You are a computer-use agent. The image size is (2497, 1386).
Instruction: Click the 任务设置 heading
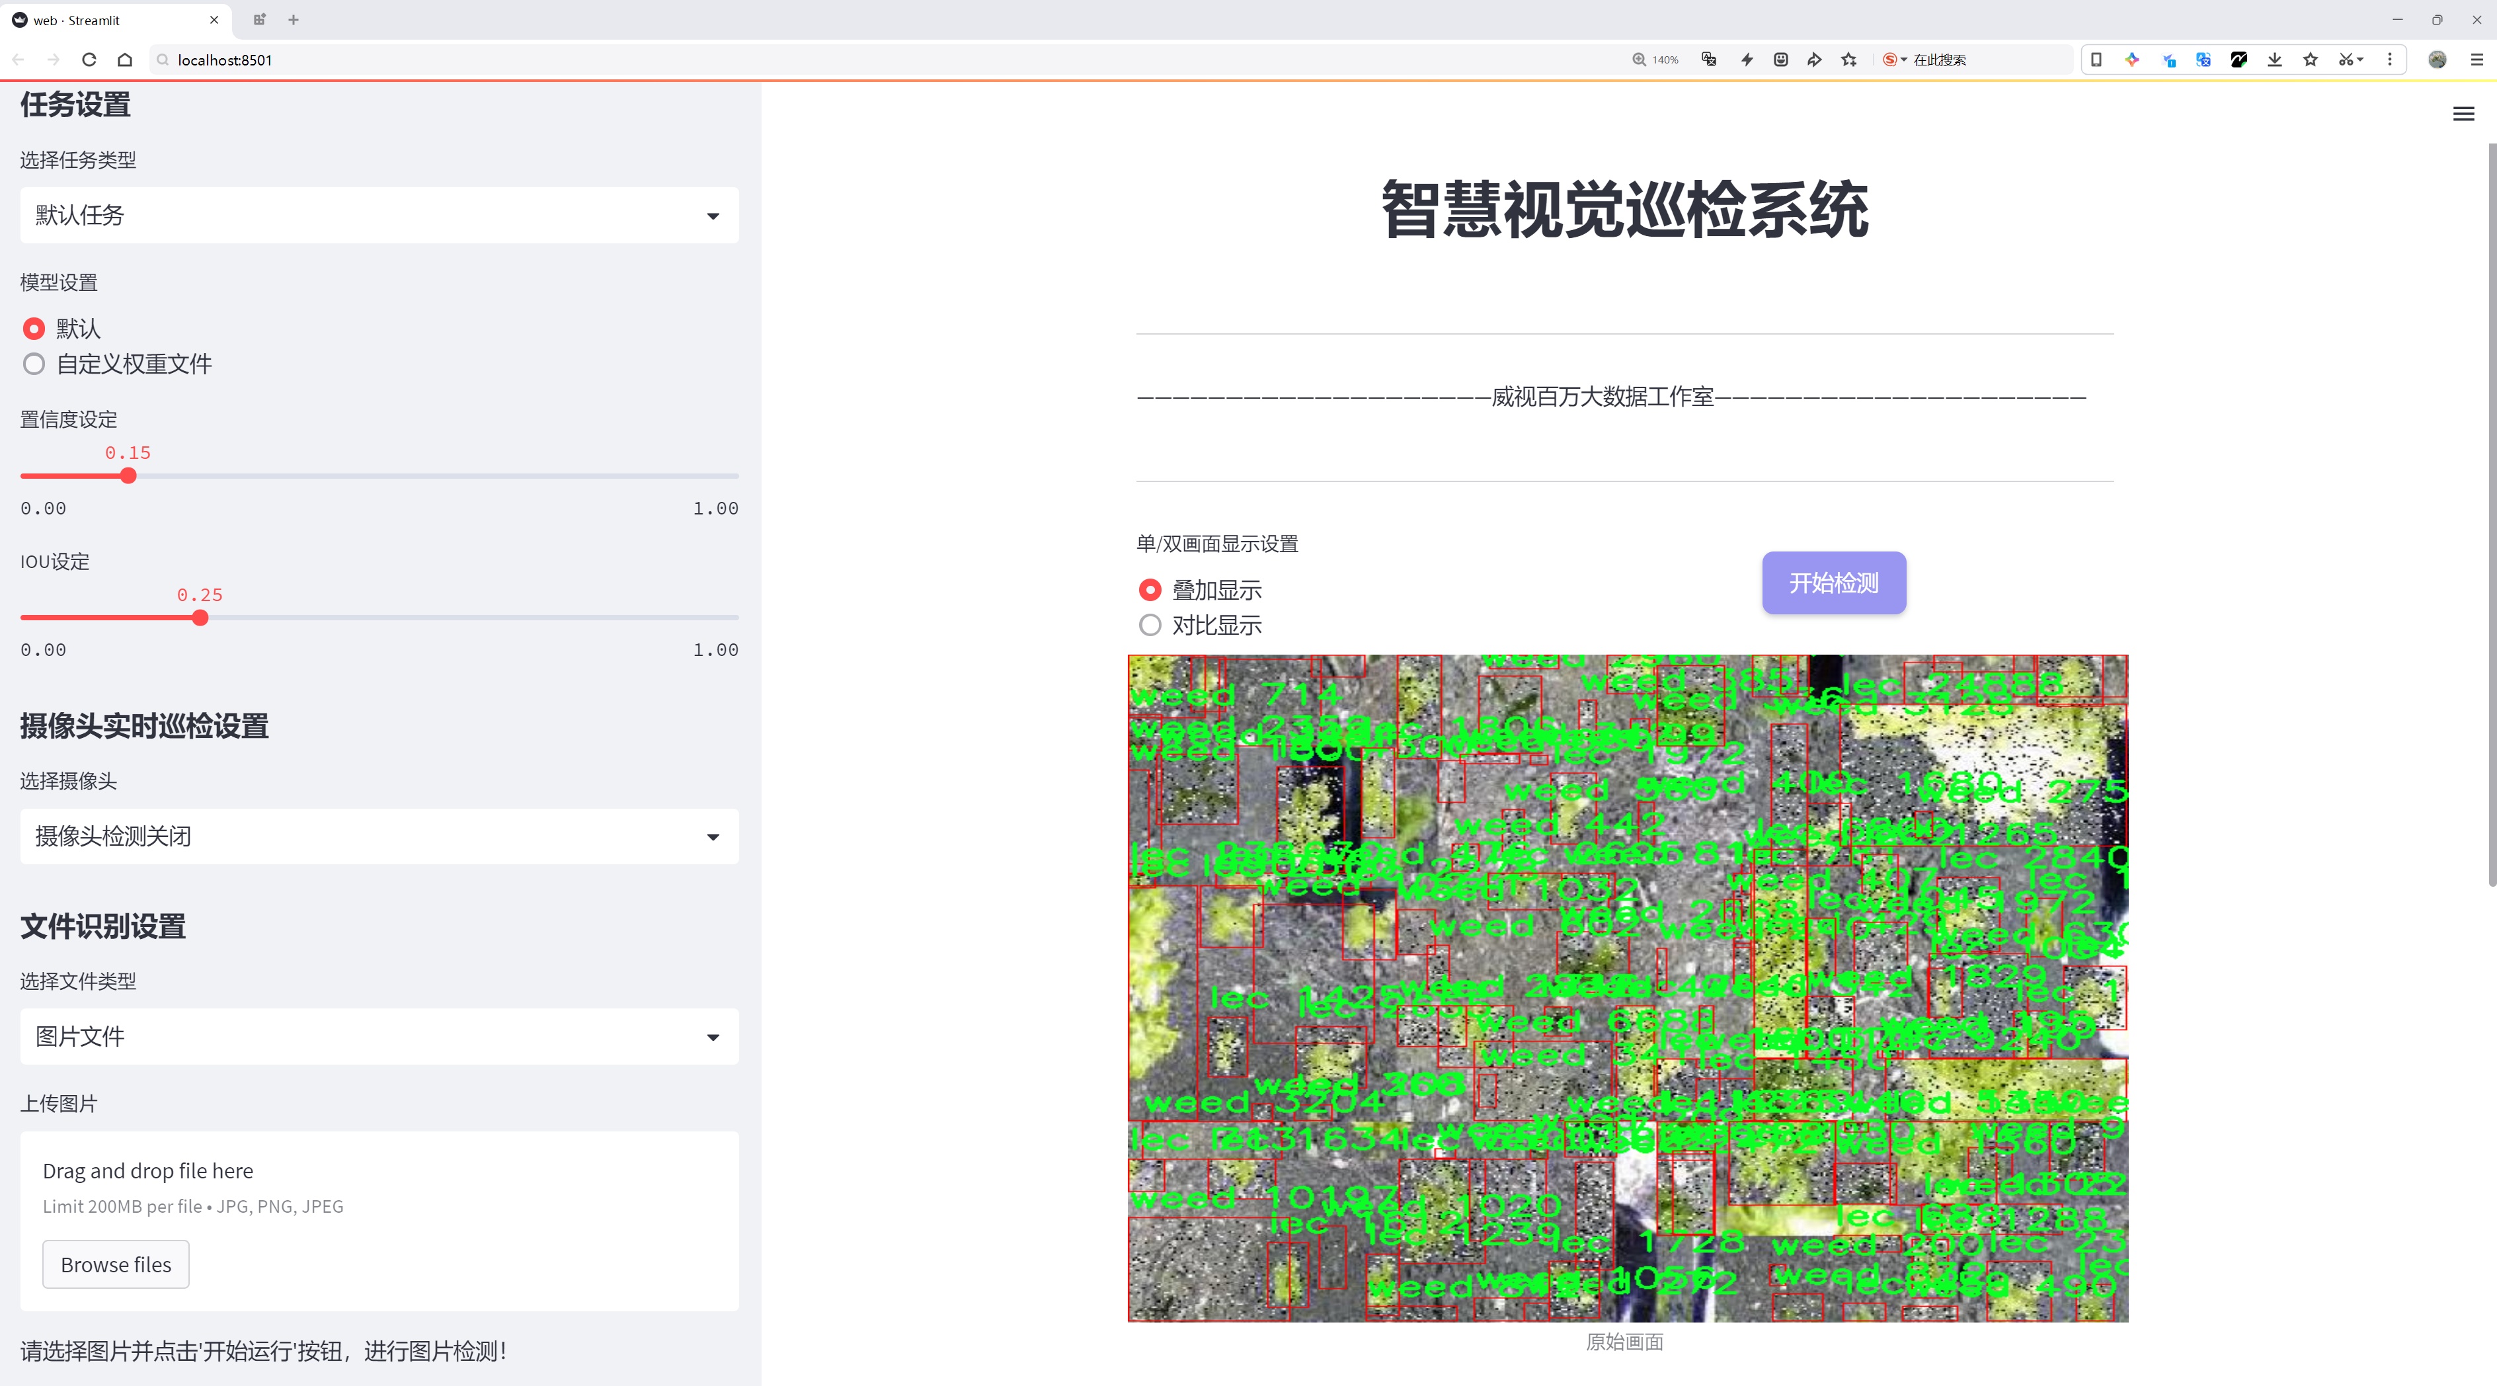click(x=75, y=104)
